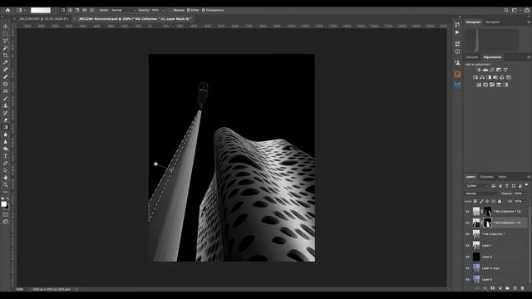Create a new group folder icon

pos(507,288)
